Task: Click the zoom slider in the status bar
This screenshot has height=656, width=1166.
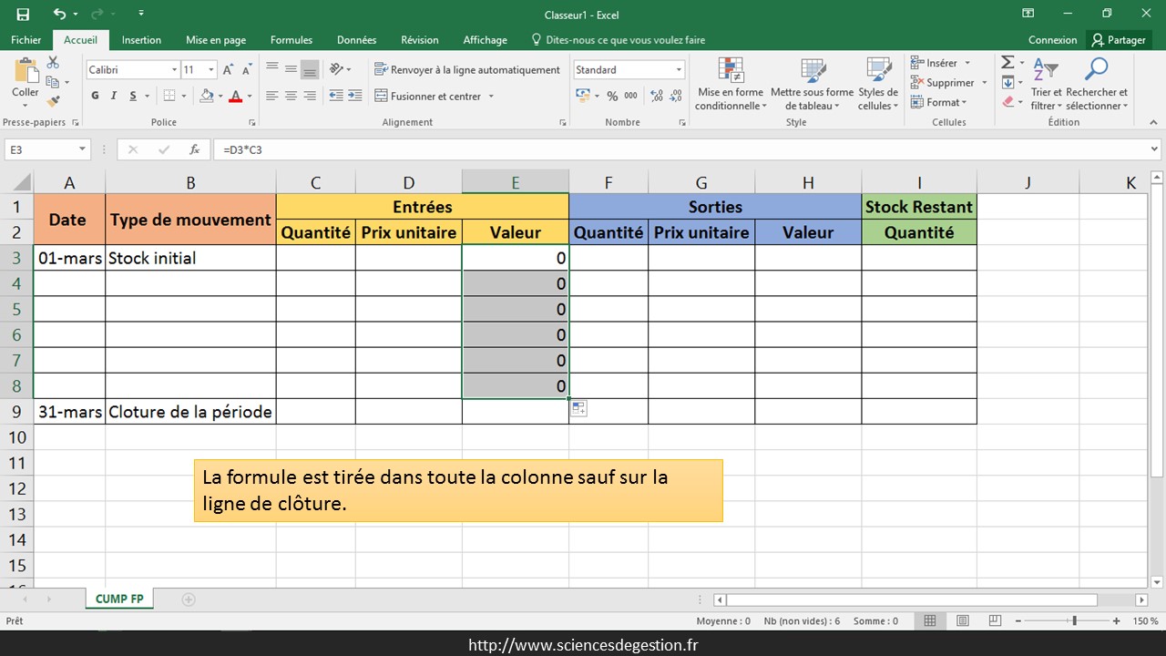Action: (1075, 621)
